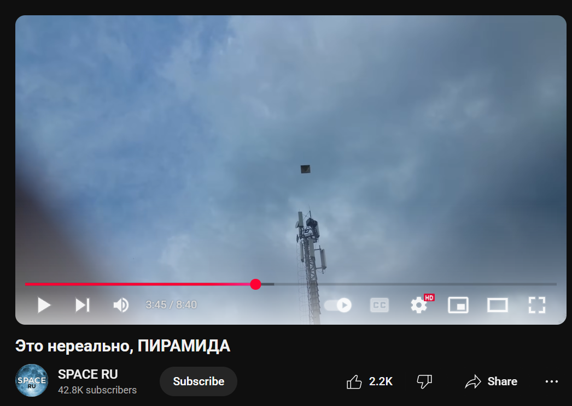
Task: Open SPACE RU channel avatar
Action: tap(32, 380)
